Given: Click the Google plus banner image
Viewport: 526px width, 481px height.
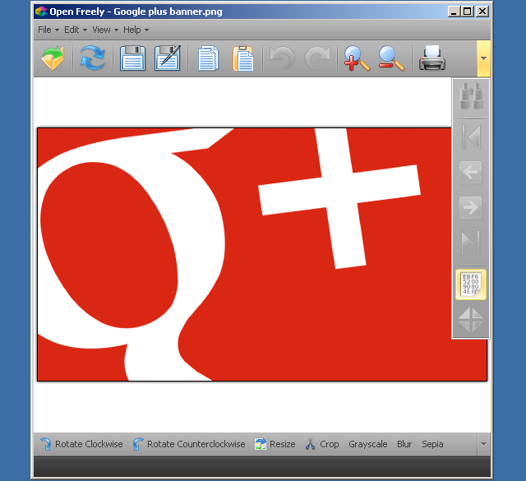Looking at the screenshot, I should tap(261, 254).
